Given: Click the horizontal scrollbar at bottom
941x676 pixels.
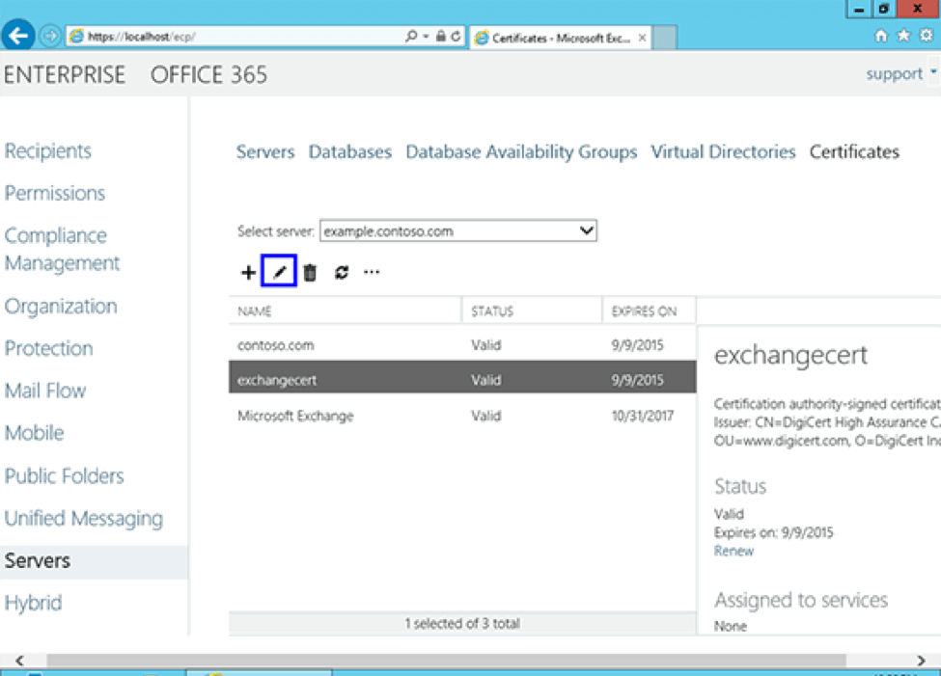Looking at the screenshot, I should click(x=444, y=662).
